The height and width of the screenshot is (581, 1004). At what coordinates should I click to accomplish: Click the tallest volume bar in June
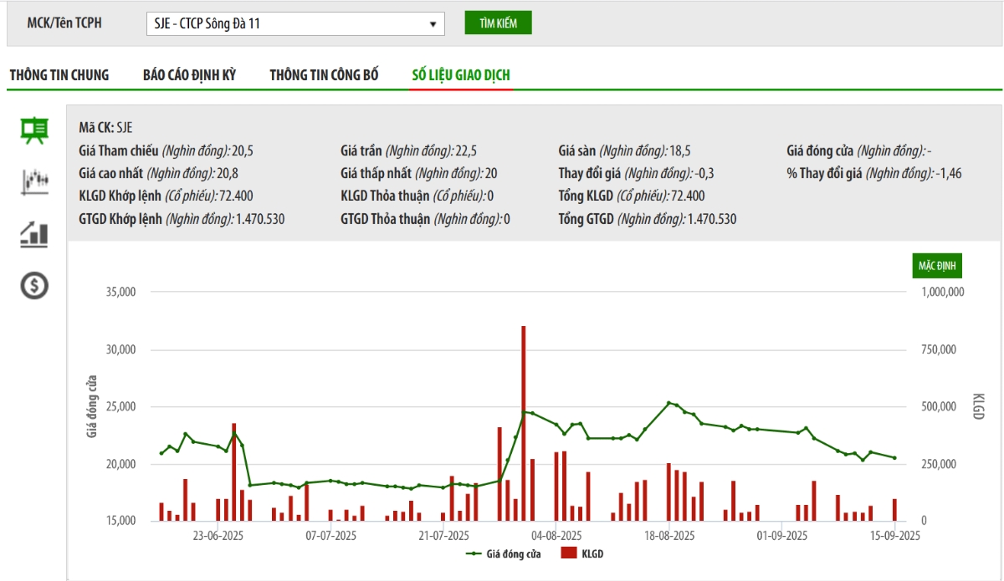234,471
